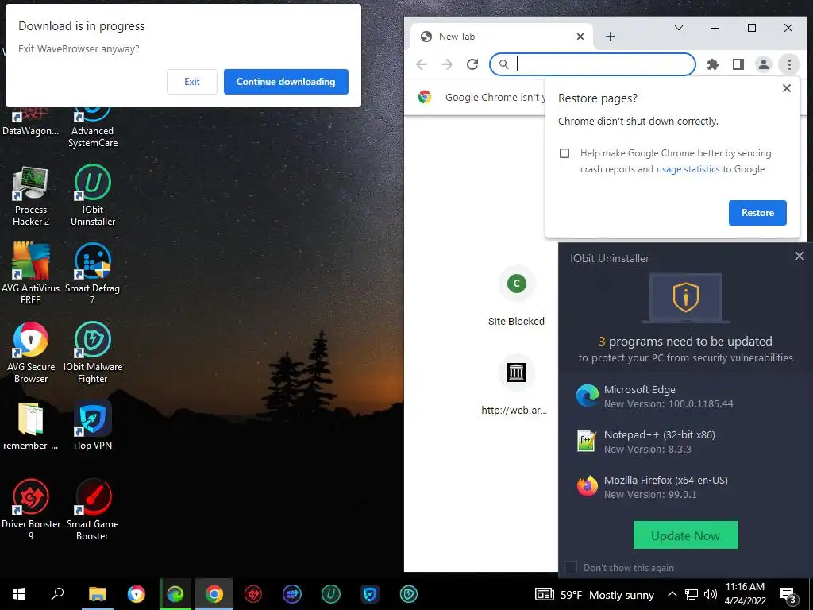Launch AVG Secure Browser desktop icon
The width and height of the screenshot is (813, 610).
(x=31, y=353)
